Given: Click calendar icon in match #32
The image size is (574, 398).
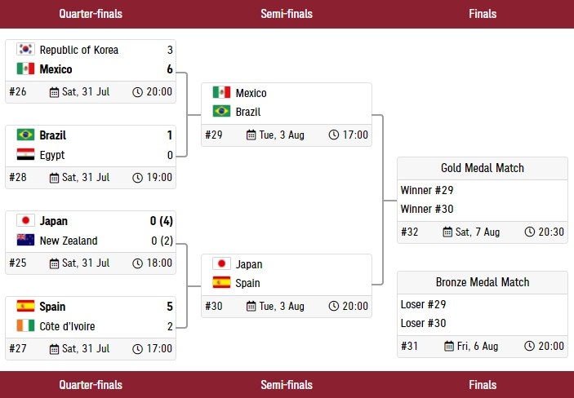Looking at the screenshot, I should tap(447, 232).
